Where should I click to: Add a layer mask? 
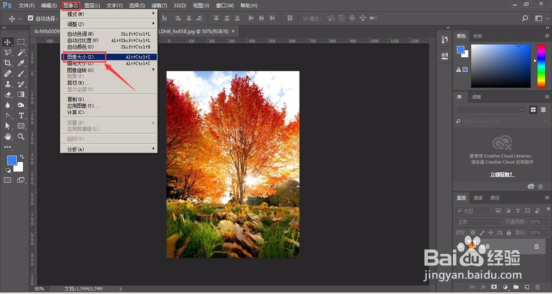(494, 287)
